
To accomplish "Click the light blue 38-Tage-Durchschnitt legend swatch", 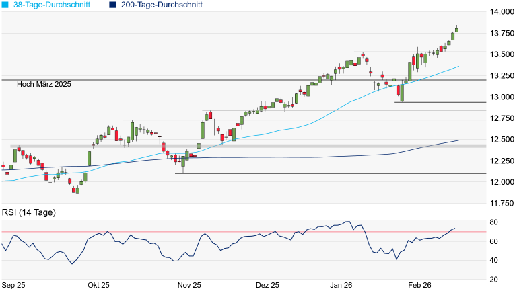I will [4, 5].
